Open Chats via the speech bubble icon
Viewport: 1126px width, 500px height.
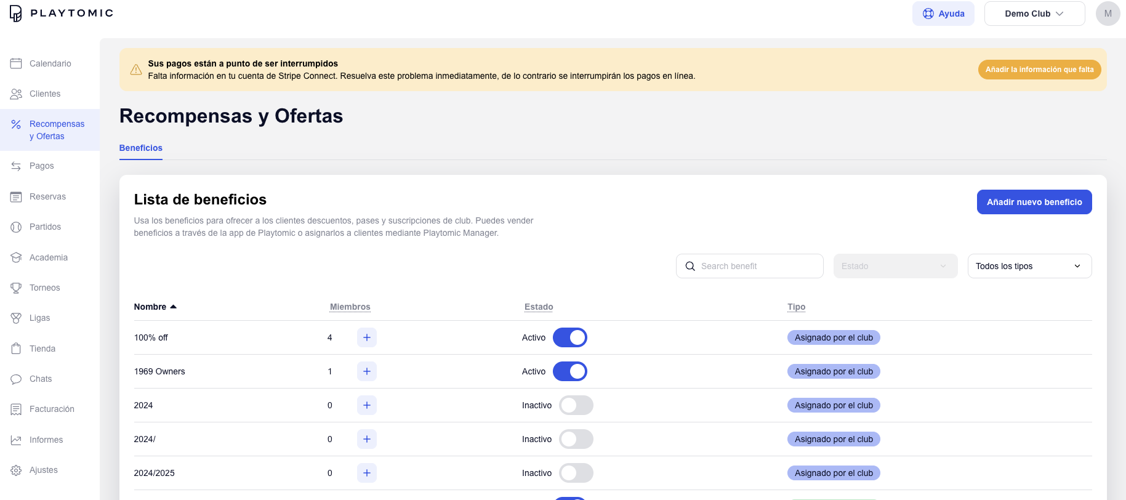coord(16,379)
